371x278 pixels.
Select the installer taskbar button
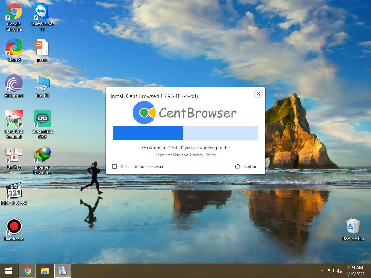coord(62,271)
